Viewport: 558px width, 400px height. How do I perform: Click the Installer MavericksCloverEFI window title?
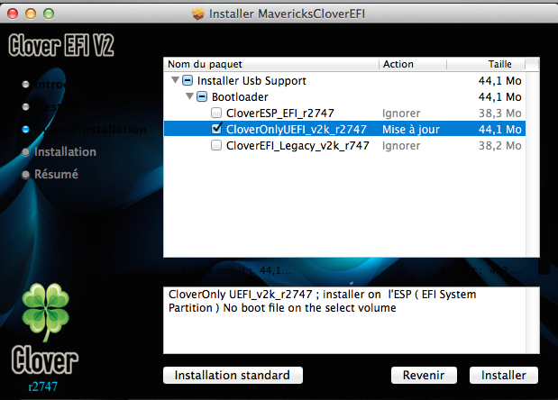point(287,14)
